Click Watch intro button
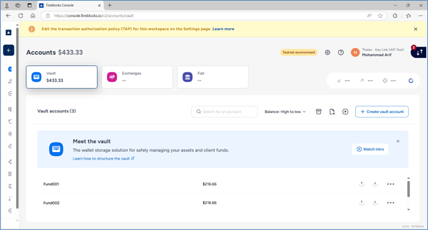The width and height of the screenshot is (428, 230). (370, 149)
